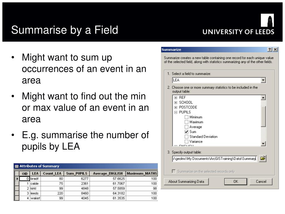Uncheck the Sum statistic under PUPILS
This screenshot has height=214, width=285.
[186, 132]
